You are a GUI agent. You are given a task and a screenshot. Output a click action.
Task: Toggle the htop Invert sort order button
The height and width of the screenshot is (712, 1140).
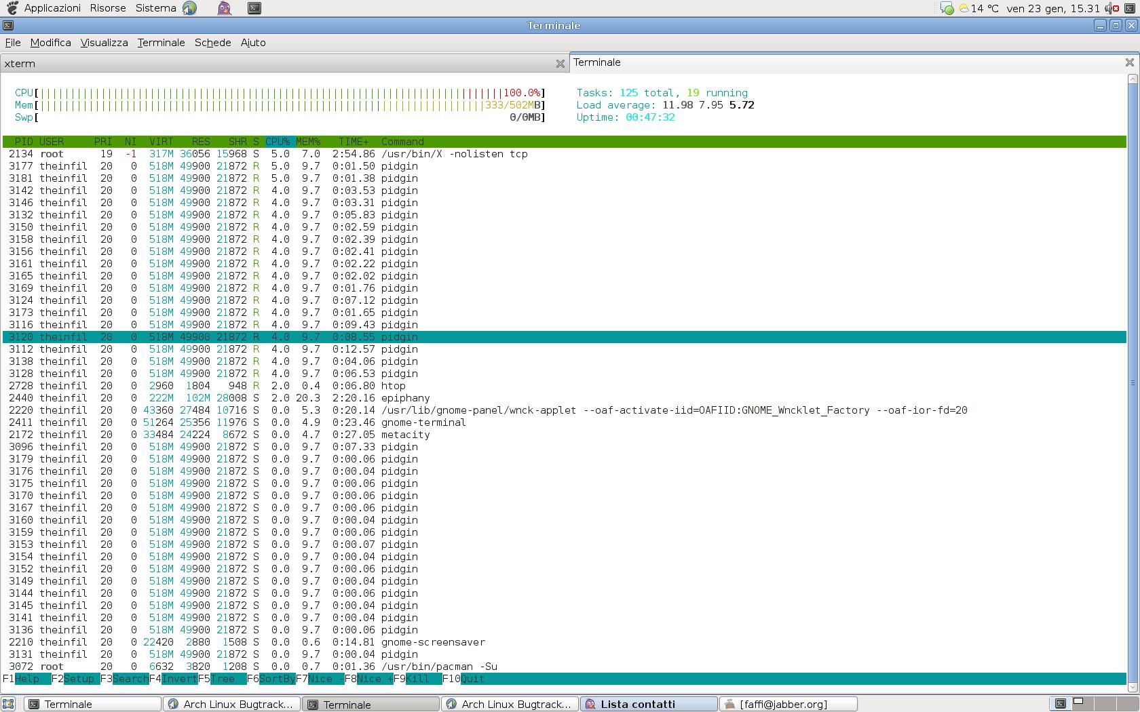point(179,679)
